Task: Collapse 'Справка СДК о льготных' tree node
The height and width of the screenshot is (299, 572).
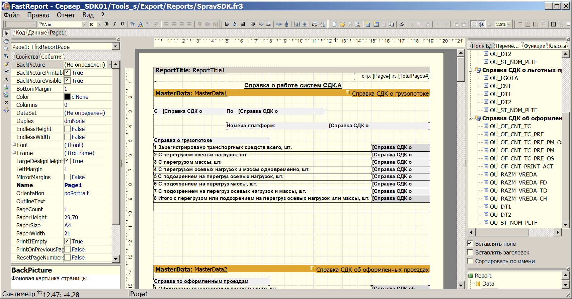Action: click(x=471, y=70)
